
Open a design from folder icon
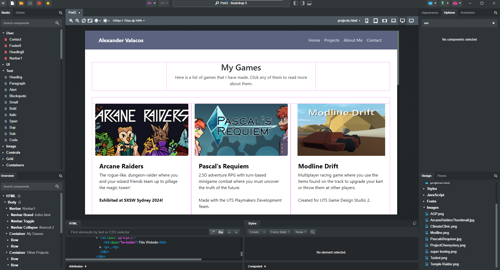click(x=21, y=3)
